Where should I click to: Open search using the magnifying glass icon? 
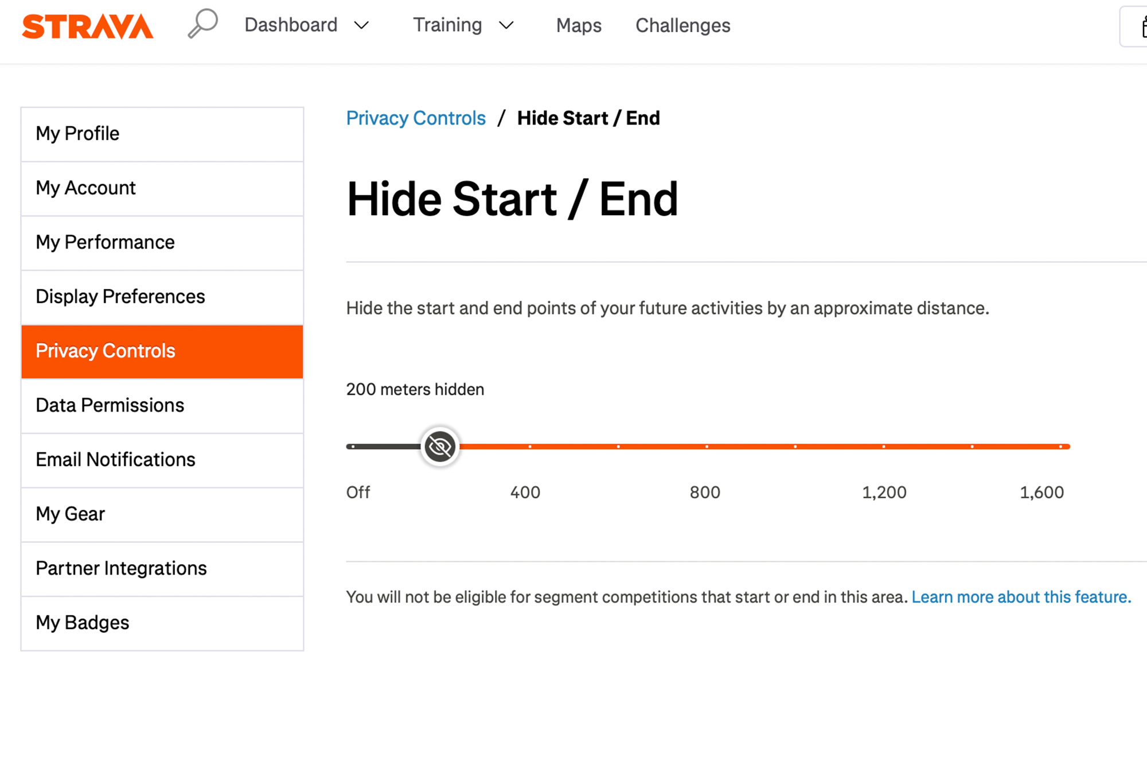point(202,23)
